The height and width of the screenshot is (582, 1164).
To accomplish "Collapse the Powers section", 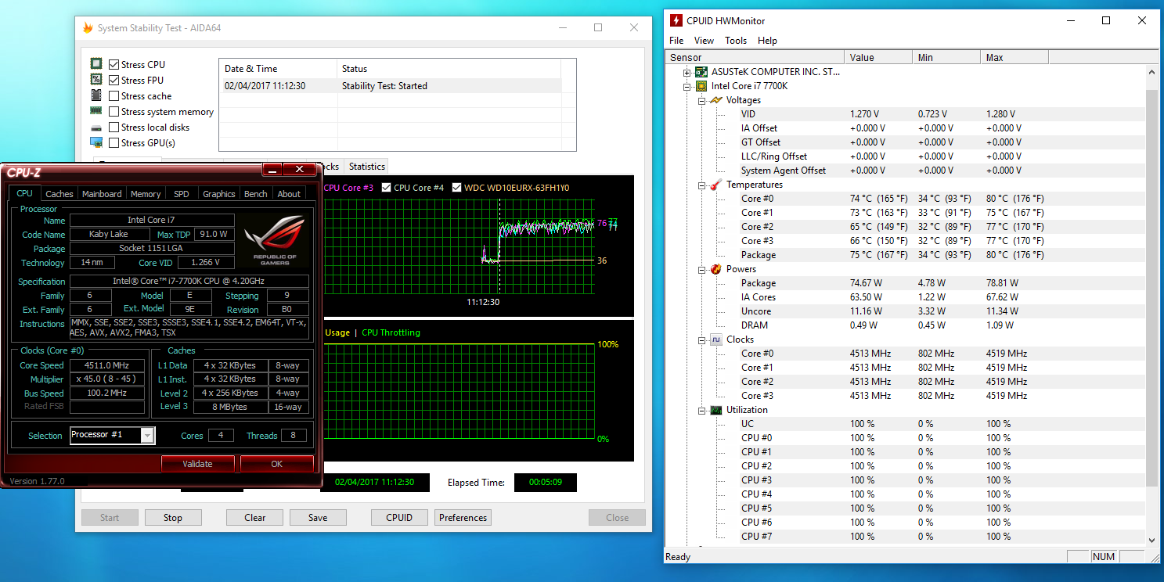I will 701,269.
